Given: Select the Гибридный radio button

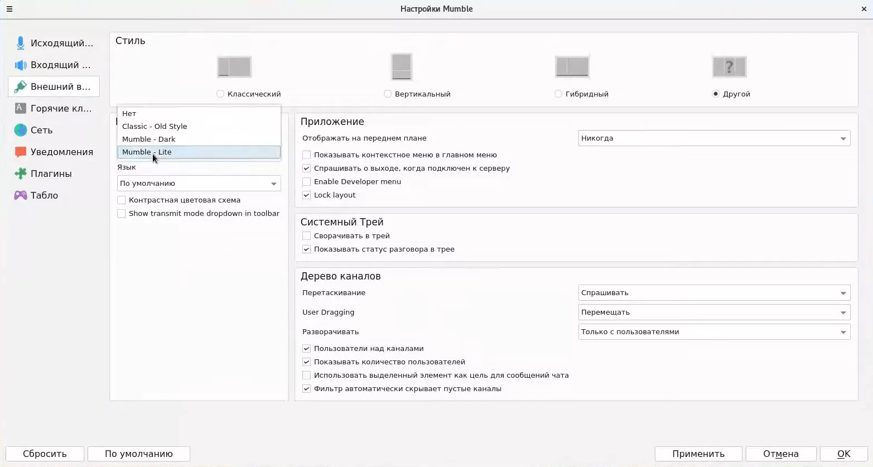Looking at the screenshot, I should pyautogui.click(x=558, y=94).
